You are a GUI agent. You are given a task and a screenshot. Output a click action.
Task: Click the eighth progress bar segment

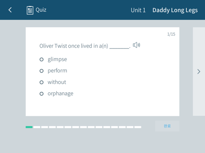tap(83, 127)
